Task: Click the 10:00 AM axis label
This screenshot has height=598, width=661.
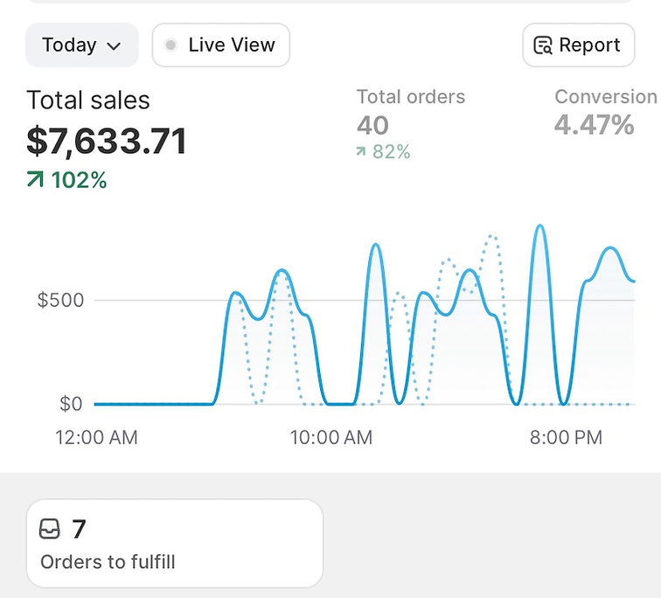Action: (331, 437)
